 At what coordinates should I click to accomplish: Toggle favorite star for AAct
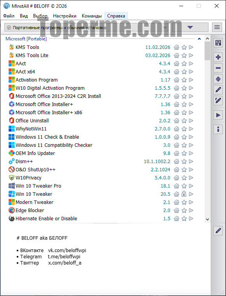pos(184,63)
